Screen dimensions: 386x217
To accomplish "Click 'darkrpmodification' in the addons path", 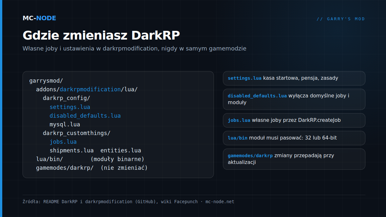I will point(90,89).
